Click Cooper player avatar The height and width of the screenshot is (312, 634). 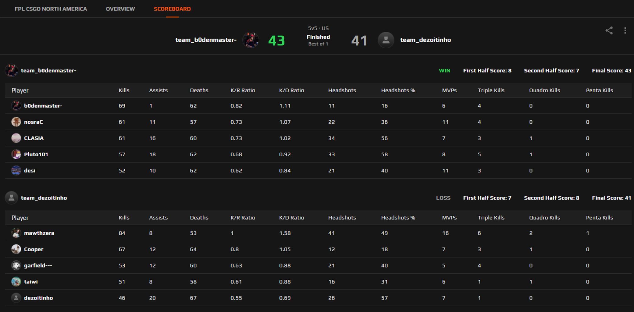[16, 249]
